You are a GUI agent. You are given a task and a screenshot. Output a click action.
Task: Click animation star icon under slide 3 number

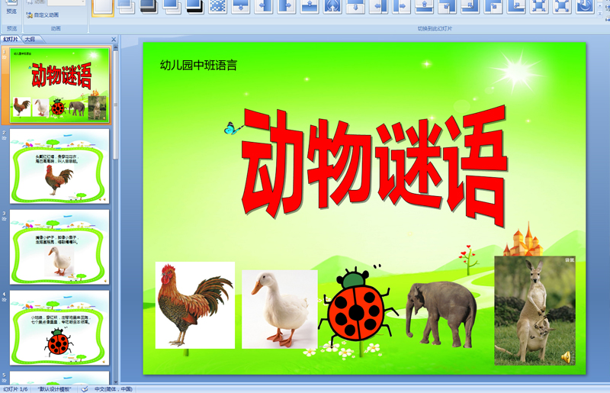5,218
